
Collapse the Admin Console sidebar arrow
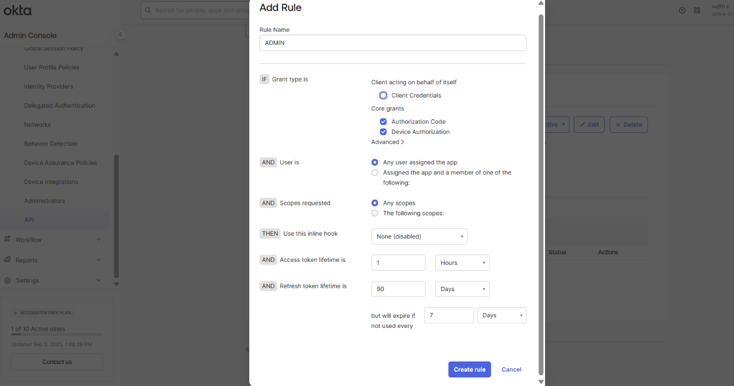pos(121,35)
